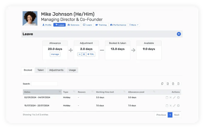
Task: Sort by Allowance used column
Action: pos(141,92)
